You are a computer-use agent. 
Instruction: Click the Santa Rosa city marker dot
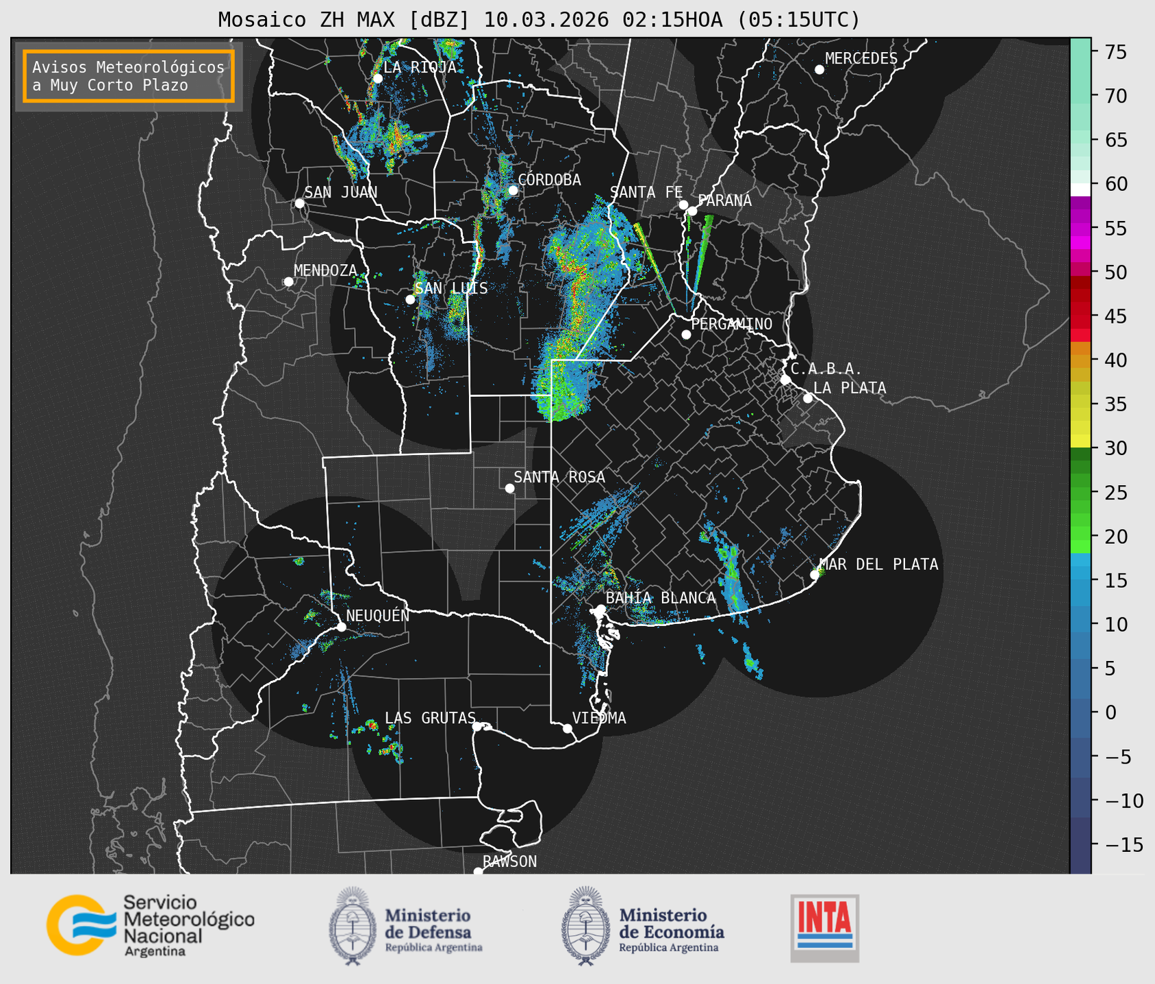(x=509, y=488)
